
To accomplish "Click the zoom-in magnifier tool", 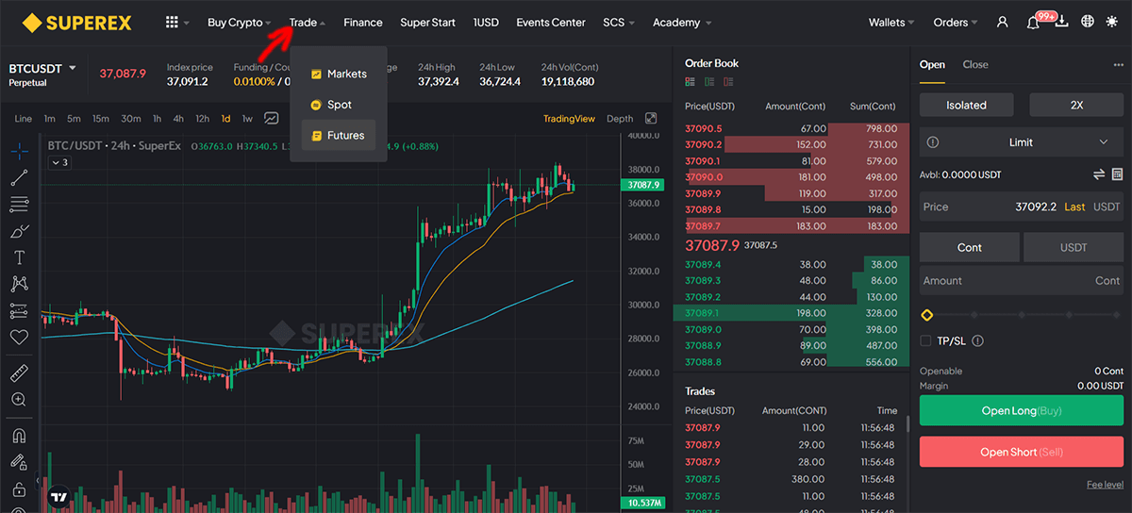I will click(x=19, y=399).
